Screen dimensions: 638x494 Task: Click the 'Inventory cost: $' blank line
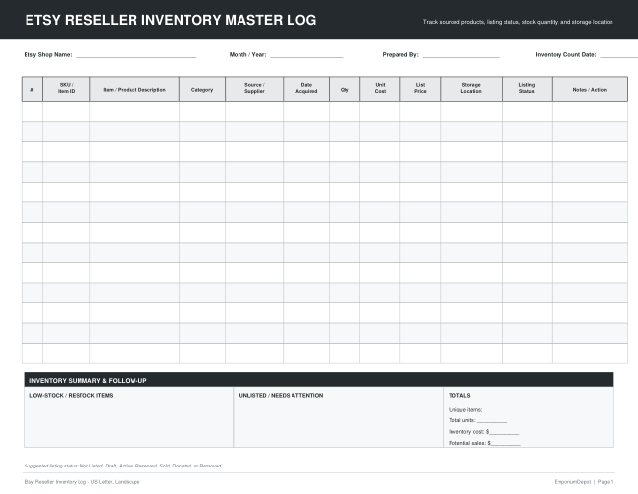(505, 434)
